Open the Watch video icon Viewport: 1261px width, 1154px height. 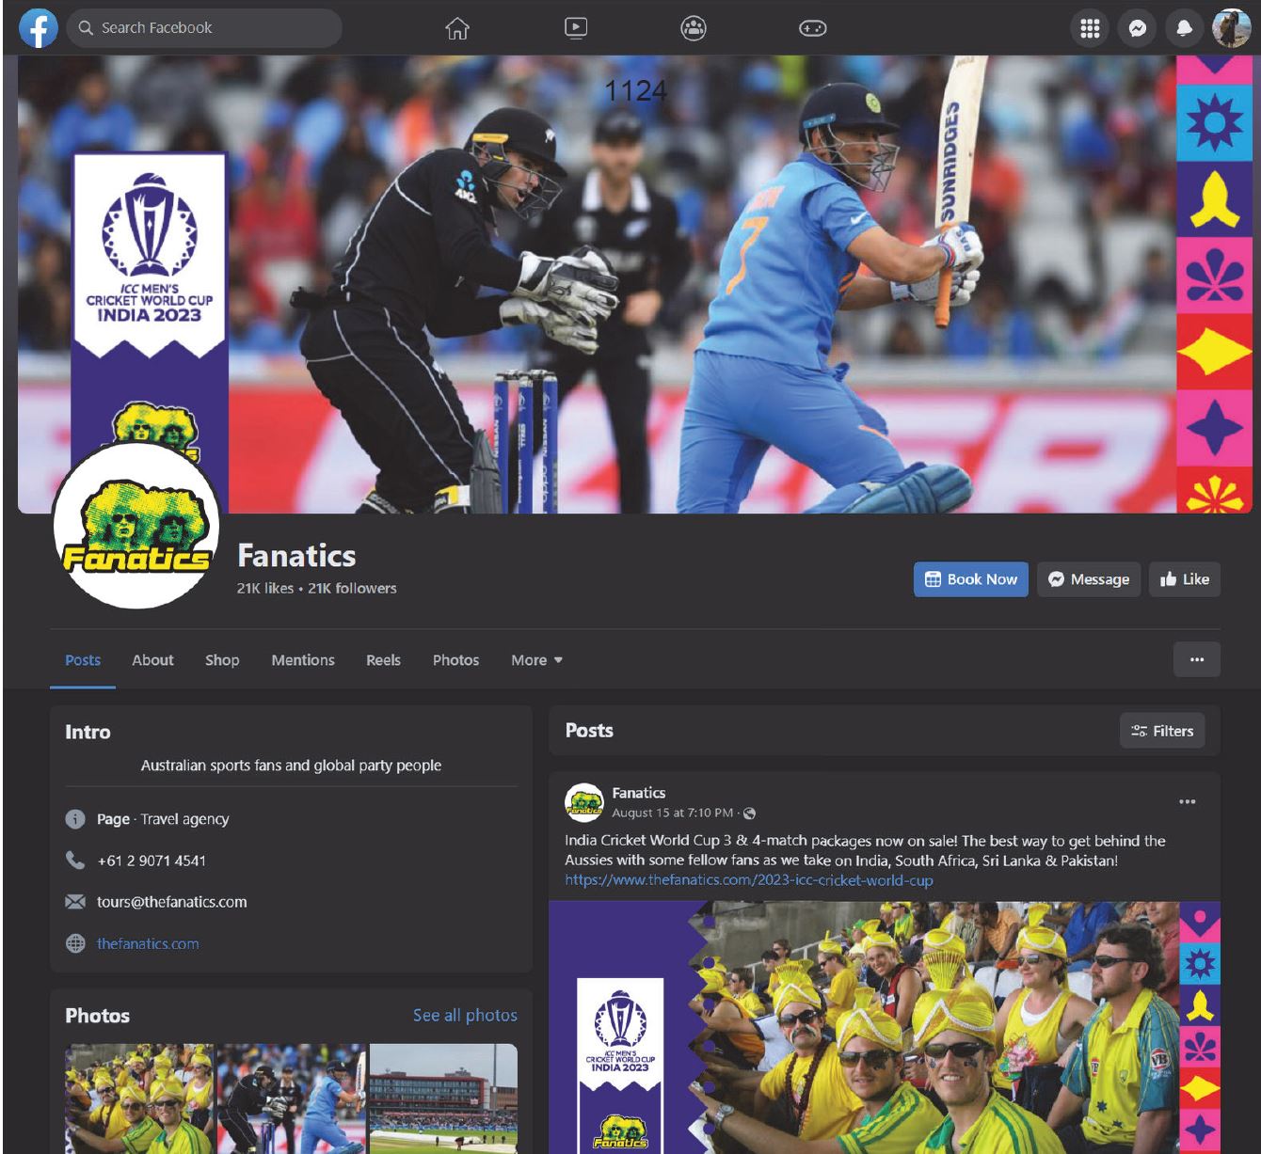(576, 28)
